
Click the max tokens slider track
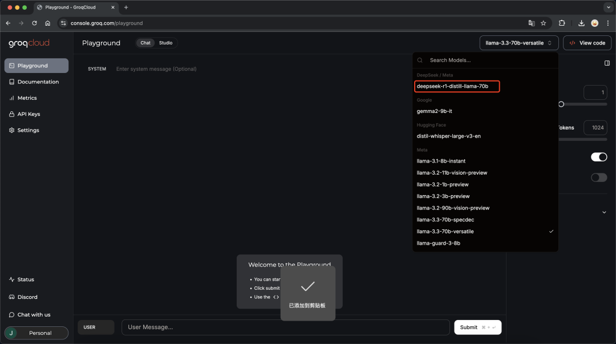pyautogui.click(x=583, y=139)
